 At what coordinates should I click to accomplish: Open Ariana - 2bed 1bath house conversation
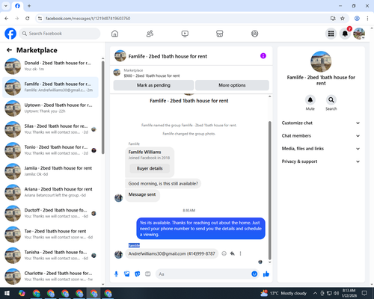[51, 192]
